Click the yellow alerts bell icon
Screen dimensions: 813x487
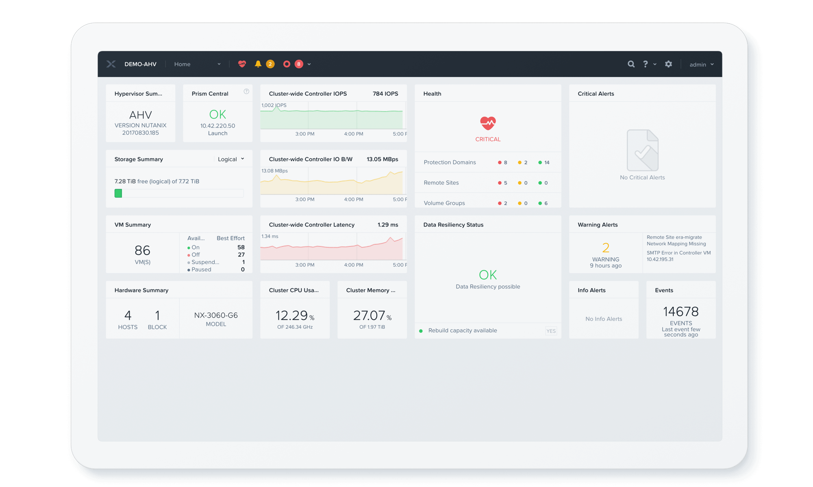[258, 64]
